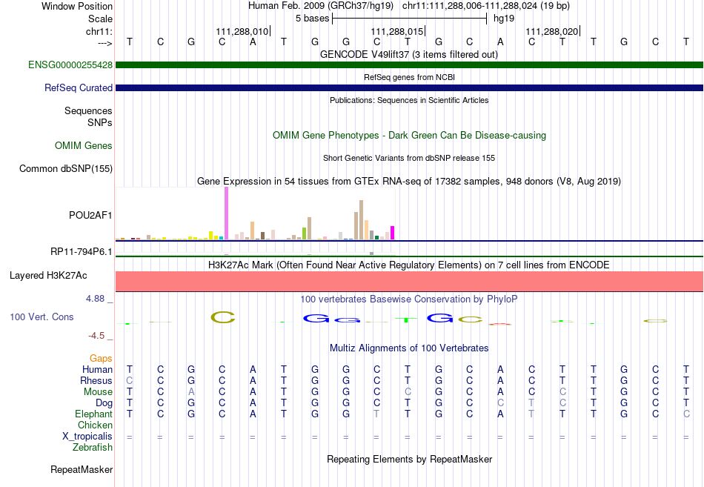Click the 5 bases scale bar
This screenshot has width=704, height=487.
pyautogui.click(x=410, y=19)
